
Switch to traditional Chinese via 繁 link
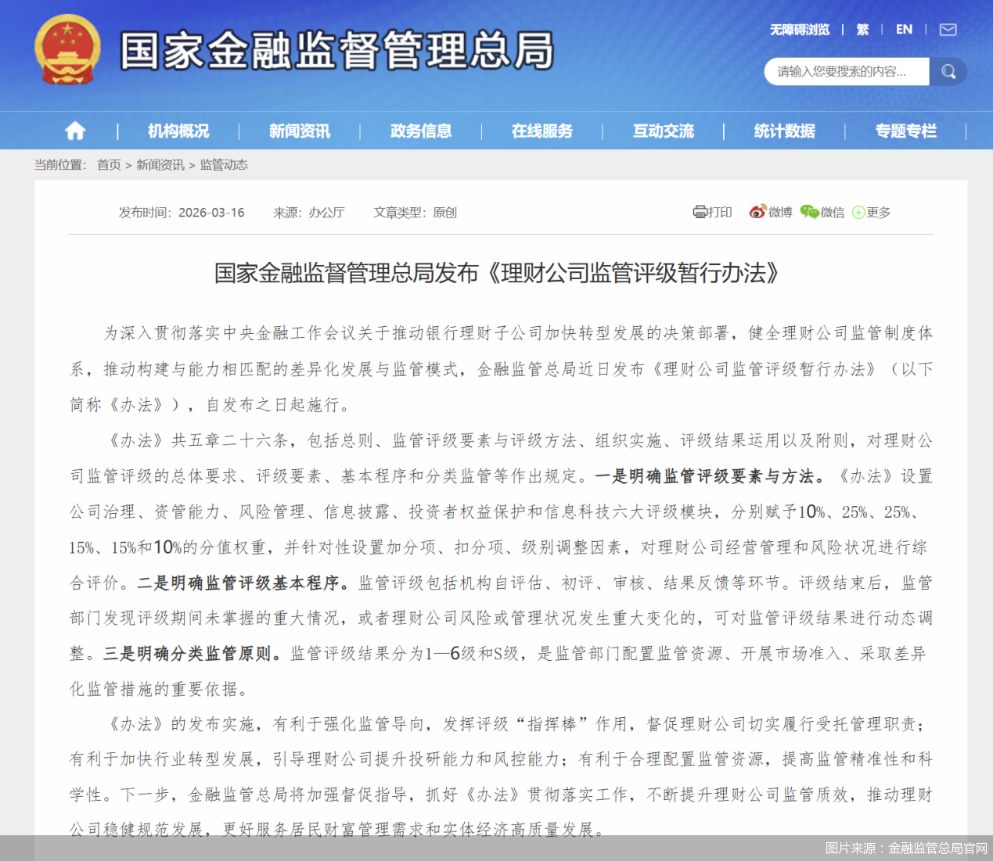864,30
